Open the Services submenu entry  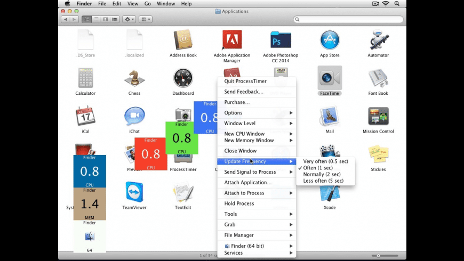(x=257, y=252)
